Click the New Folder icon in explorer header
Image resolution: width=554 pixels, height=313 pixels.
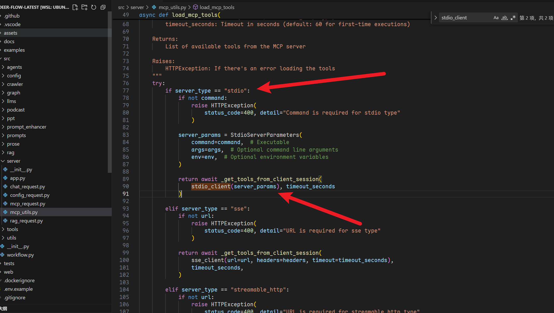[84, 7]
